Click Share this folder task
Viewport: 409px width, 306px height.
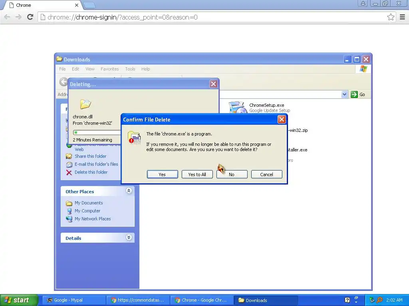[90, 156]
